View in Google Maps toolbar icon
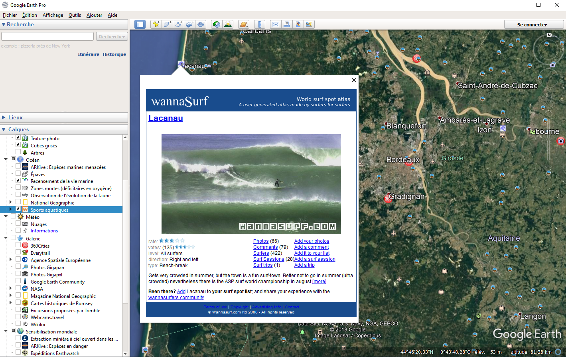 tap(309, 24)
